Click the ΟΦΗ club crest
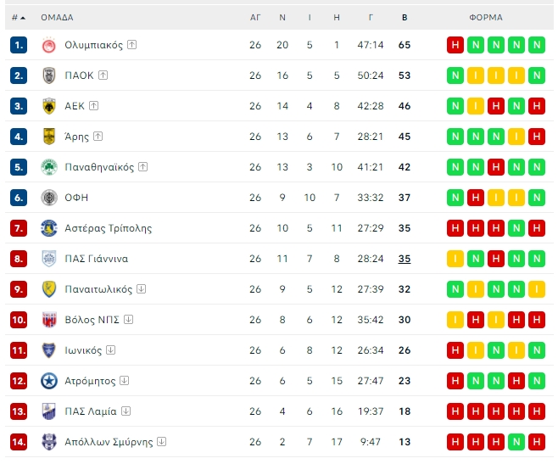Image resolution: width=558 pixels, height=464 pixels. tap(48, 198)
